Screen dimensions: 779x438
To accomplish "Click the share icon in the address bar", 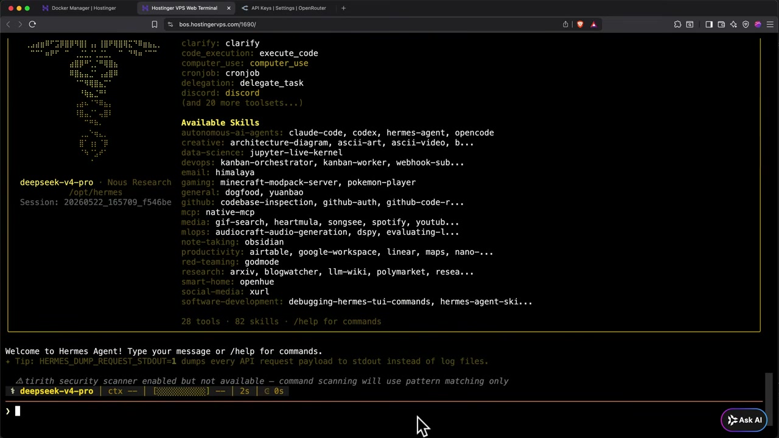I will click(x=565, y=24).
